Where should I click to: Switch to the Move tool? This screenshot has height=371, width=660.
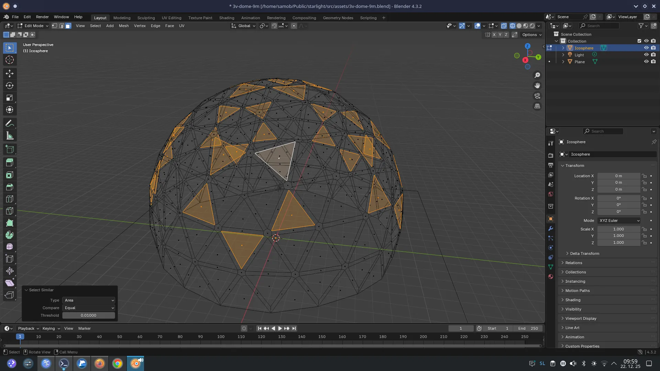click(x=10, y=73)
